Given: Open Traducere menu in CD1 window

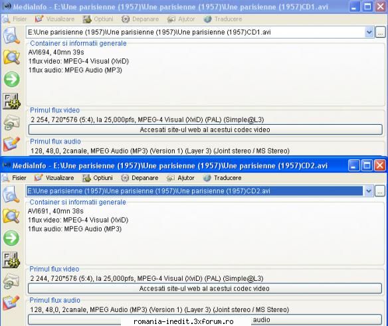Looking at the screenshot, I should point(222,19).
